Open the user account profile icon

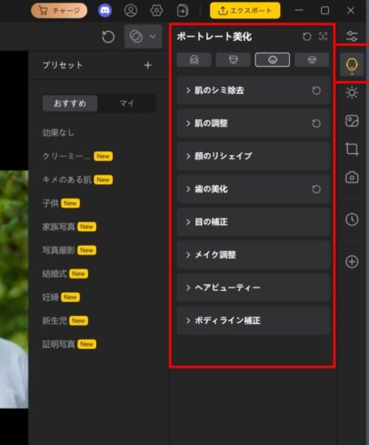coord(131,11)
